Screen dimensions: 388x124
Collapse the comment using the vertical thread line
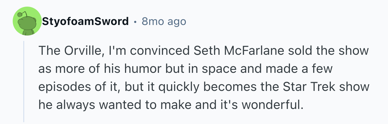[24, 81]
